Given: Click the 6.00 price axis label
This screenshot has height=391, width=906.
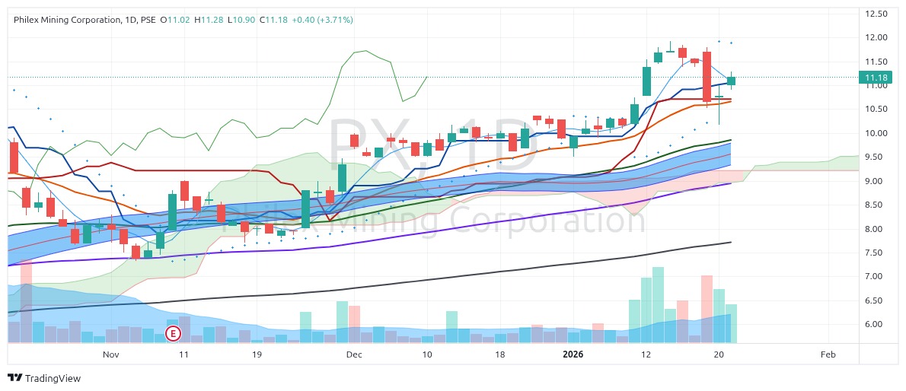Looking at the screenshot, I should coord(878,324).
